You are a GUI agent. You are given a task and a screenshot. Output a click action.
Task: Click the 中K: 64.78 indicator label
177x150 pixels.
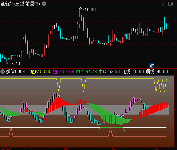[86, 72]
